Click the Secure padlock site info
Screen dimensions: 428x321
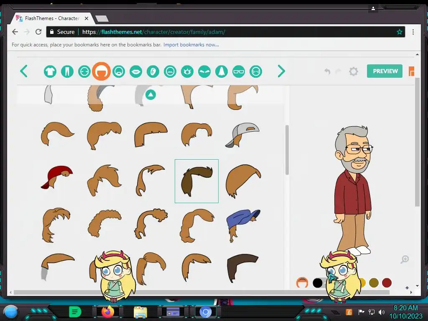point(63,32)
